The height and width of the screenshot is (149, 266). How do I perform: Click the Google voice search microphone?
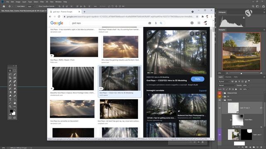coord(156,23)
